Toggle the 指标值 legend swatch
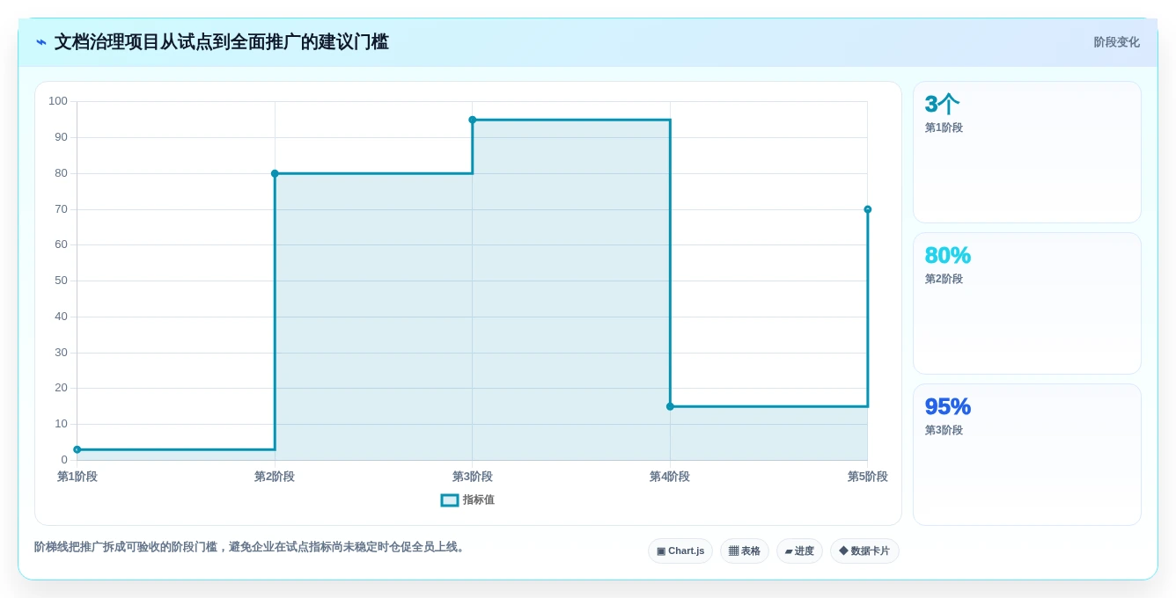The image size is (1176, 598). coord(450,500)
